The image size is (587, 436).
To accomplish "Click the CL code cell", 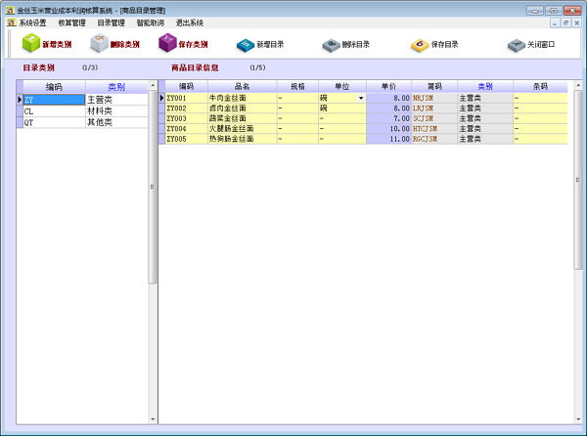I will tap(54, 111).
